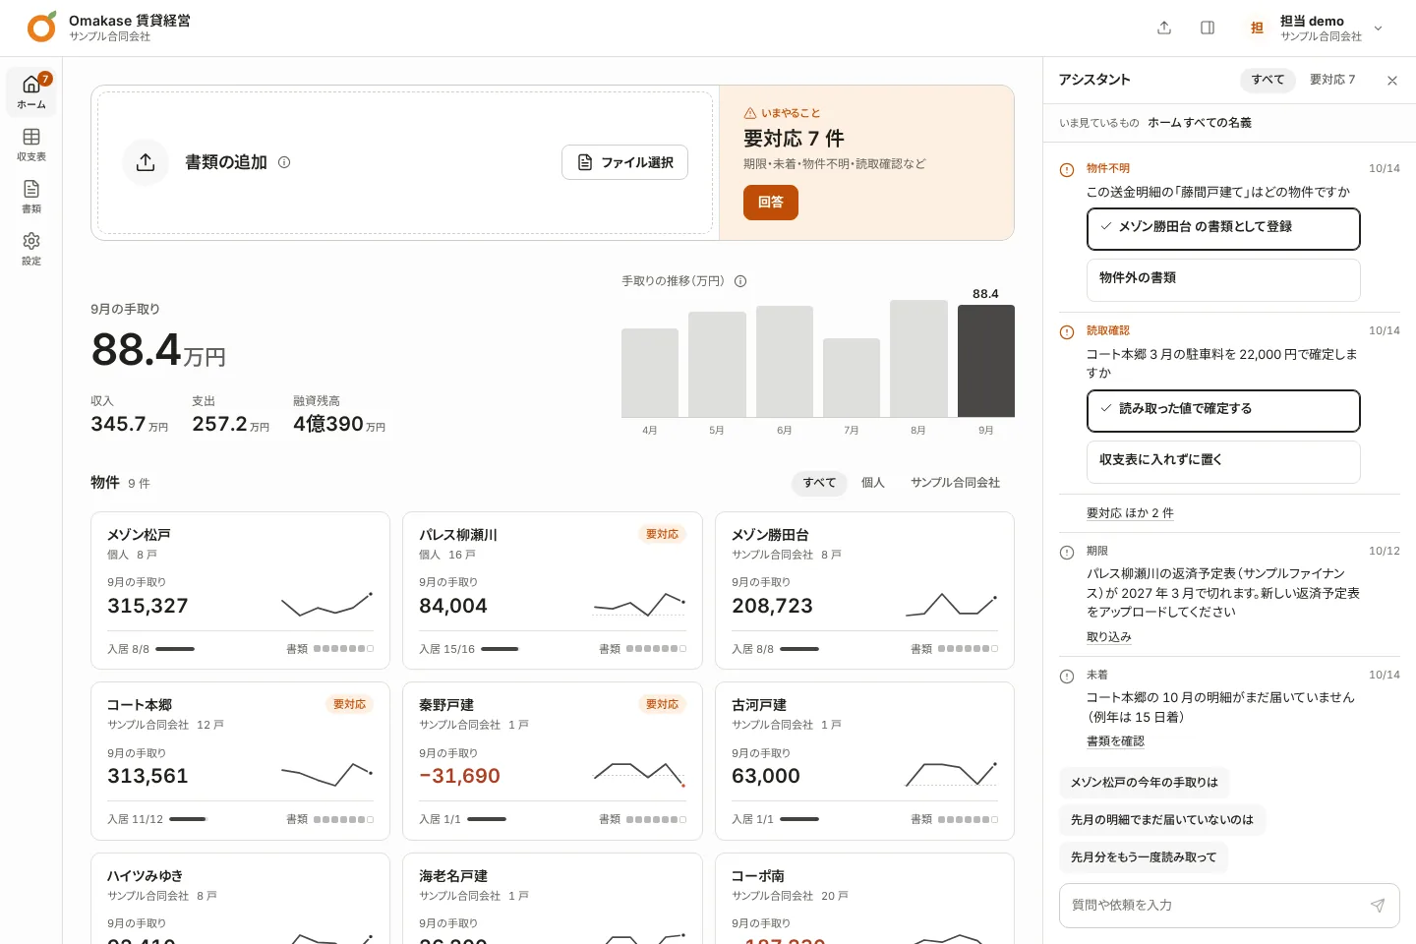Click the orange 回答 button
The image size is (1416, 944).
[x=771, y=203]
